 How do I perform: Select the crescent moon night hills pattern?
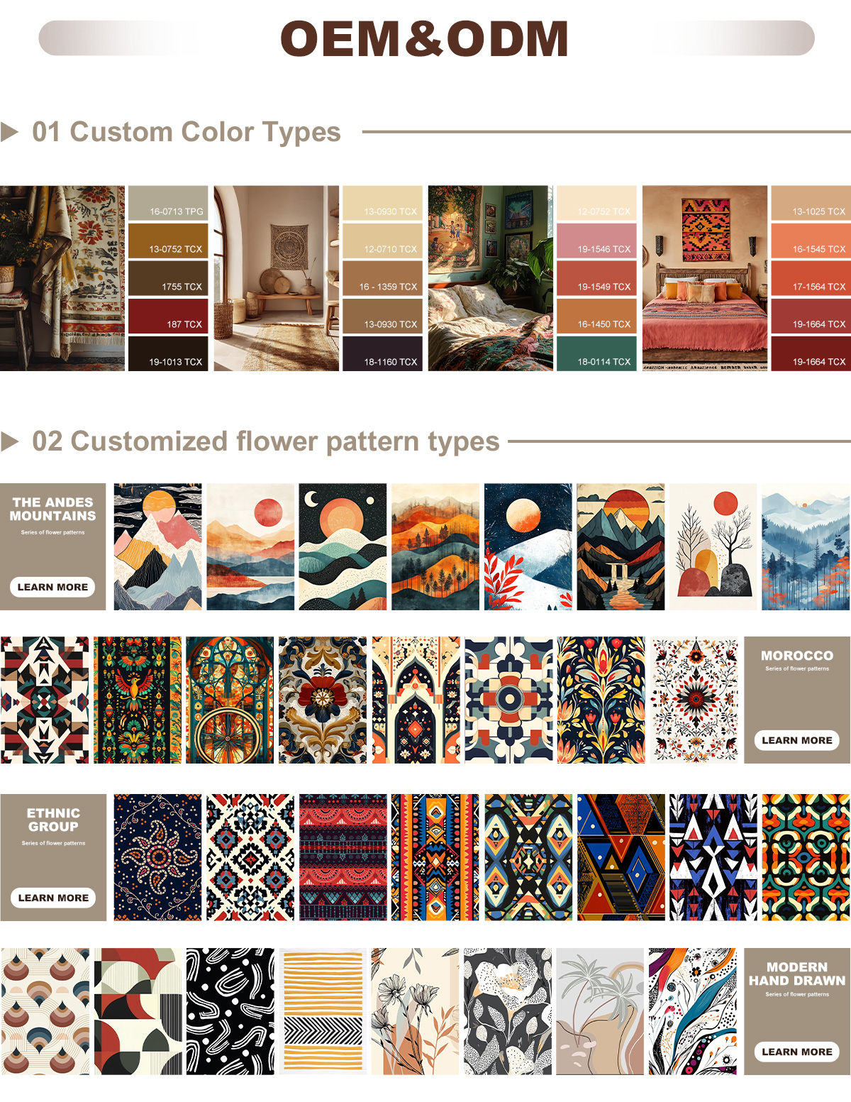coord(343,547)
